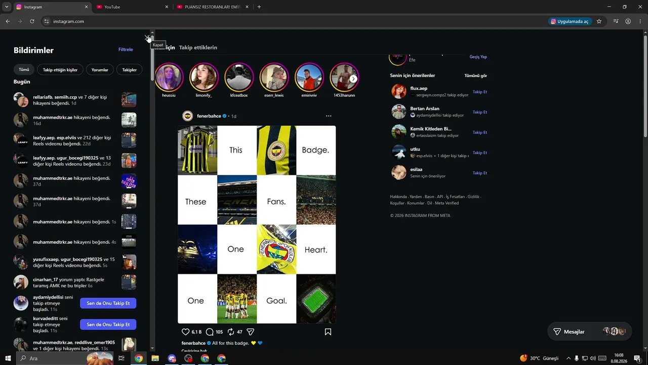648x365 pixels.
Task: Open Task View on the taskbar
Action: pyautogui.click(x=121, y=358)
